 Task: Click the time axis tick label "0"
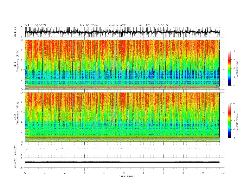click(25, 173)
